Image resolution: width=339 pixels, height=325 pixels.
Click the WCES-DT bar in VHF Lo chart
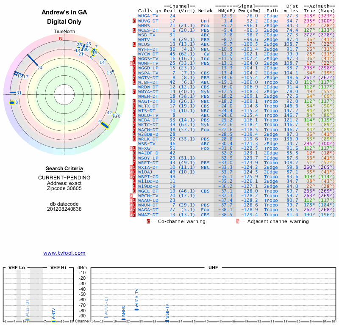(x=27, y=319)
